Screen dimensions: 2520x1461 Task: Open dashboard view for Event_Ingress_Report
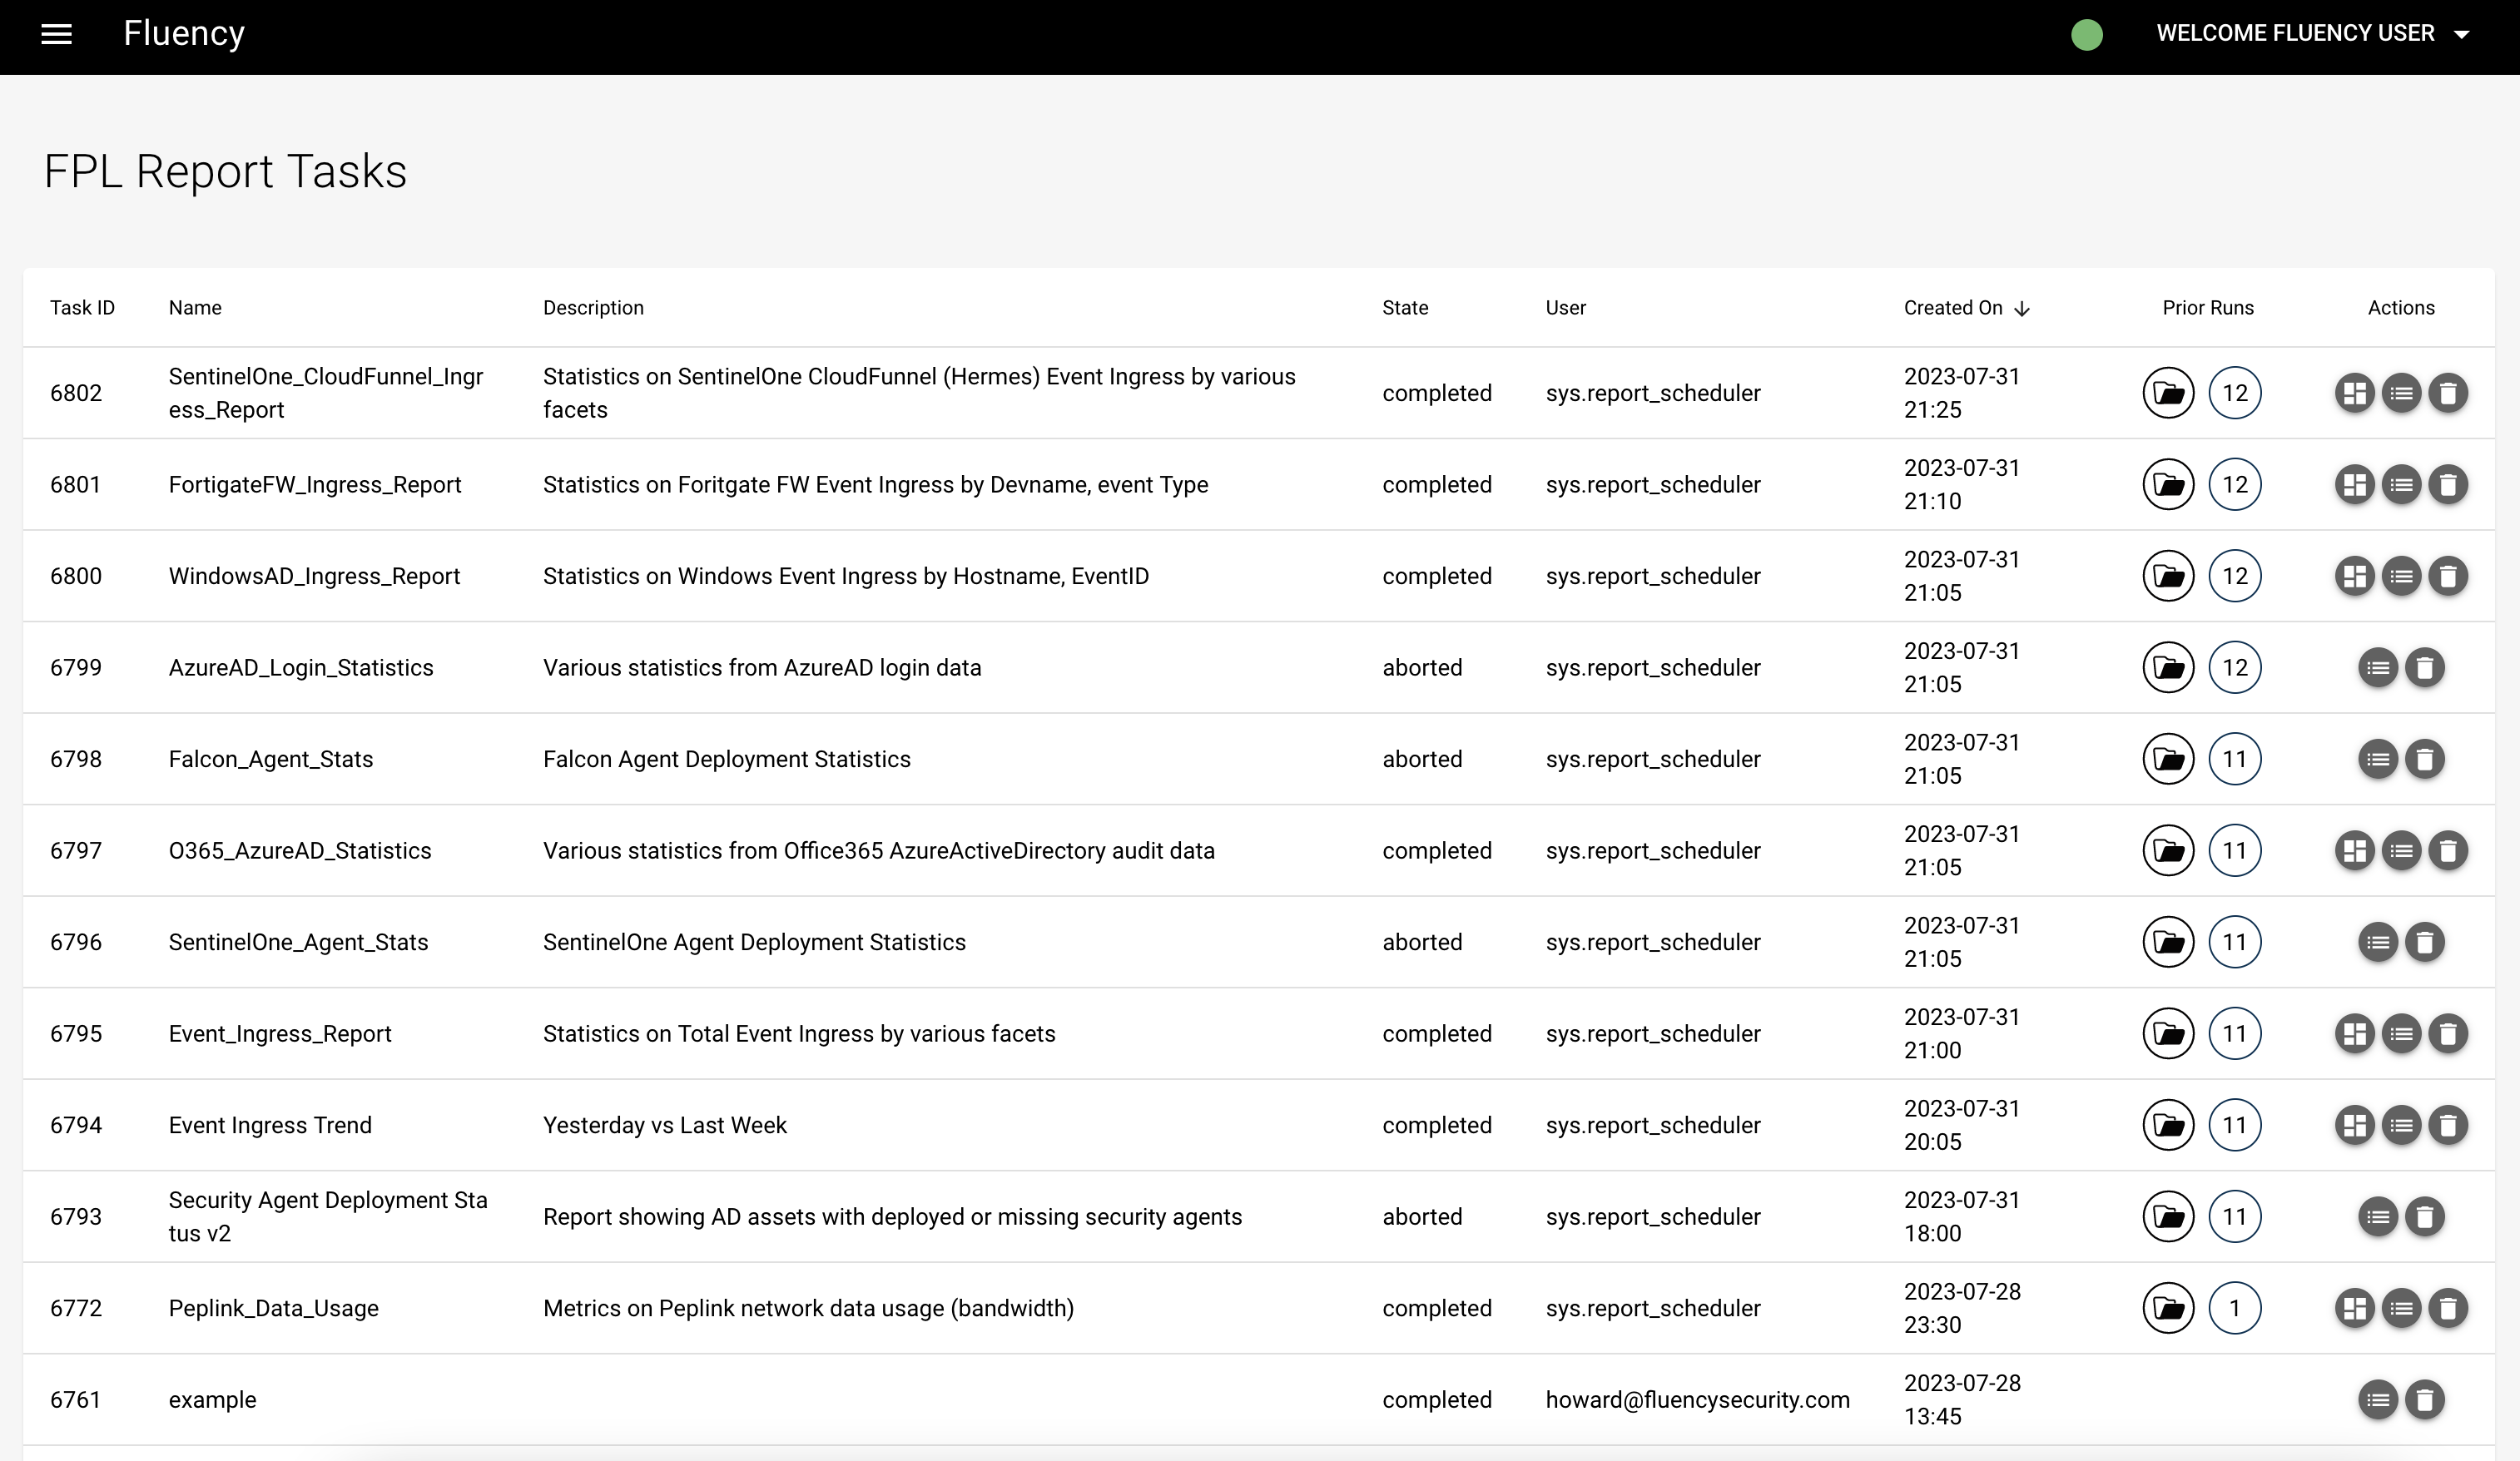tap(2354, 1033)
